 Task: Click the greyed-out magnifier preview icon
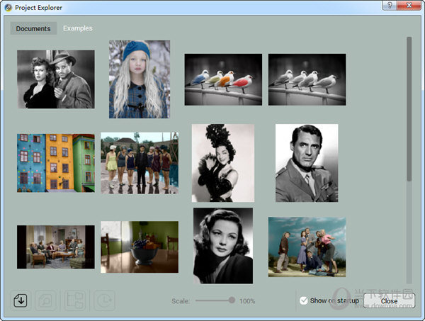(x=46, y=300)
